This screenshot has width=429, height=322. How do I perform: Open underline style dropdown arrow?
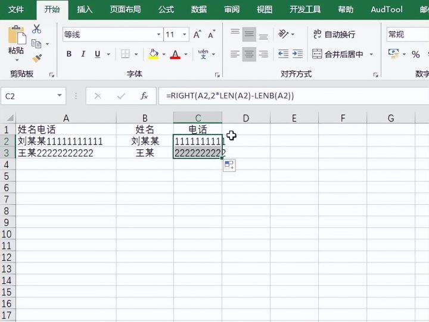tap(108, 54)
